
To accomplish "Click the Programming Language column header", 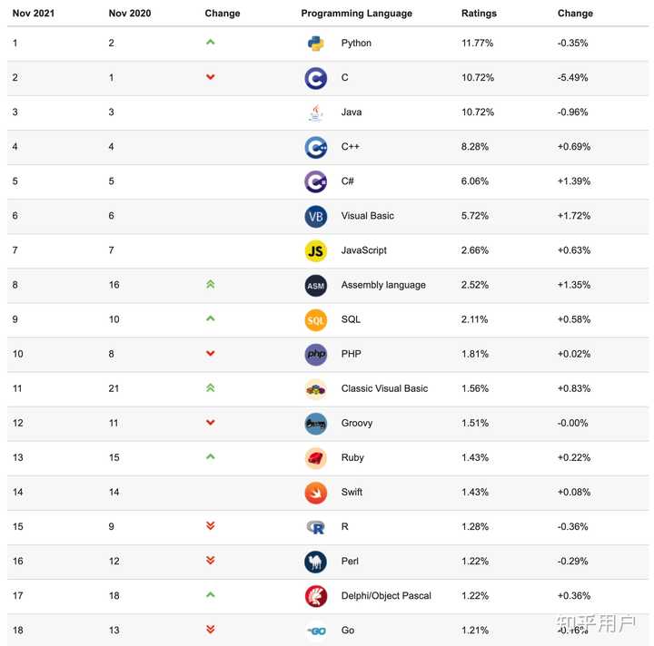I will tap(356, 14).
